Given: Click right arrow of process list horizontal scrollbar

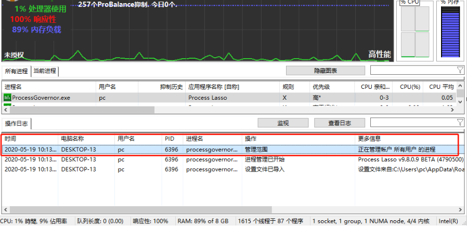Looking at the screenshot, I should 452,110.
